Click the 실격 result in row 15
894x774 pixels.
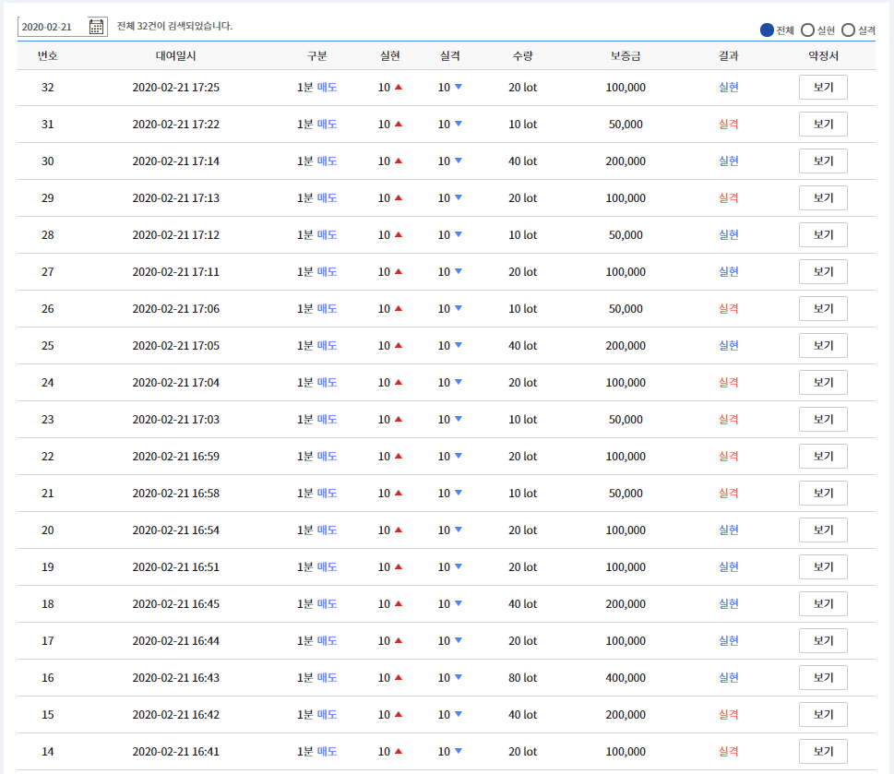click(729, 715)
